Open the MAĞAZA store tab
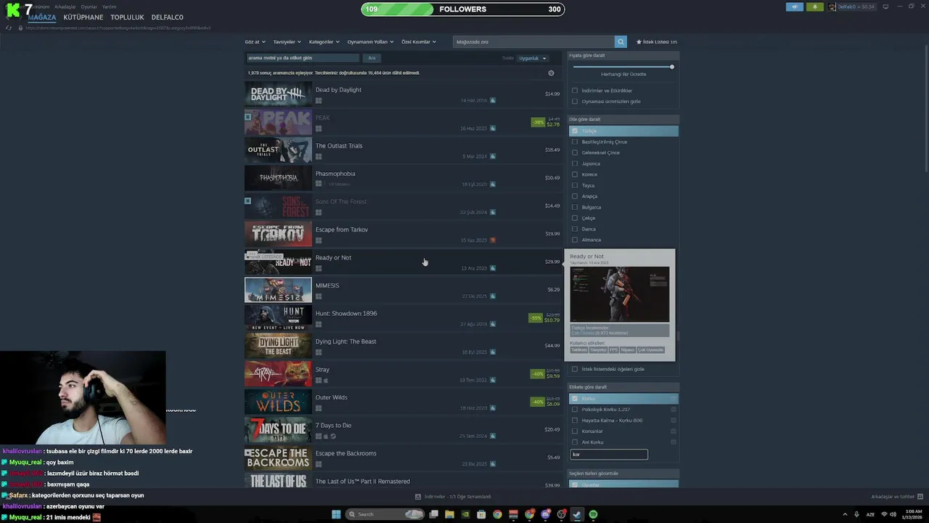 coord(42,17)
